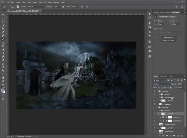Open the brush Opacity slider dropdown
187x138 pixels.
pos(60,7)
